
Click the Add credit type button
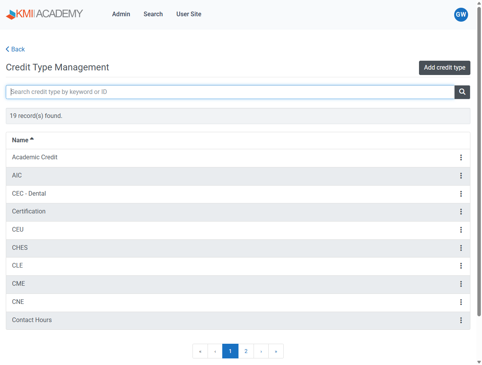444,68
